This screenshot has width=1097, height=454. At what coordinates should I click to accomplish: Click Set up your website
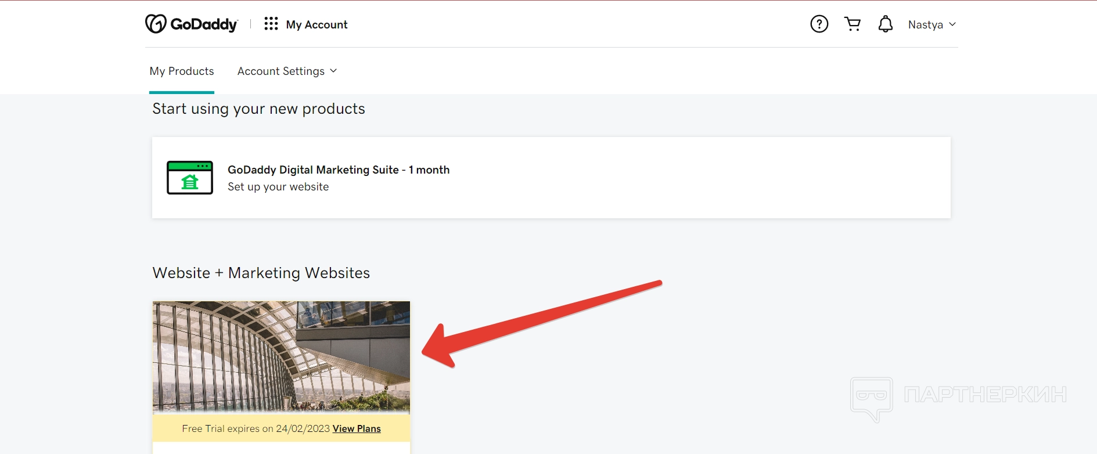pos(278,187)
